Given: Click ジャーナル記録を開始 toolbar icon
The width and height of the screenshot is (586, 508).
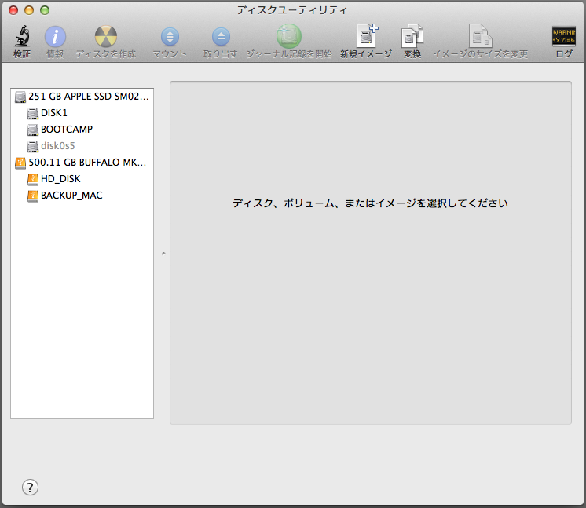Looking at the screenshot, I should 289,36.
